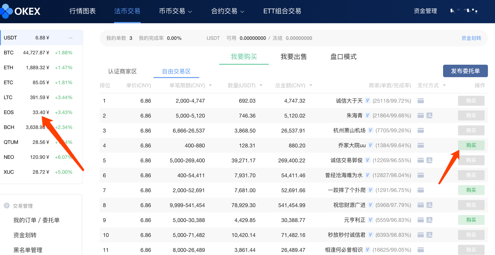495x255 pixels.
Task: Open 黑名单管理 in sidebar
Action: tap(28, 250)
